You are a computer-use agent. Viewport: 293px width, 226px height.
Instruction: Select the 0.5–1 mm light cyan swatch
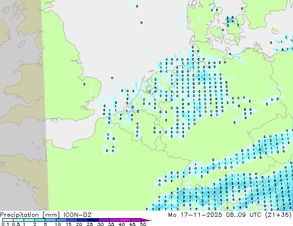tap(18, 220)
